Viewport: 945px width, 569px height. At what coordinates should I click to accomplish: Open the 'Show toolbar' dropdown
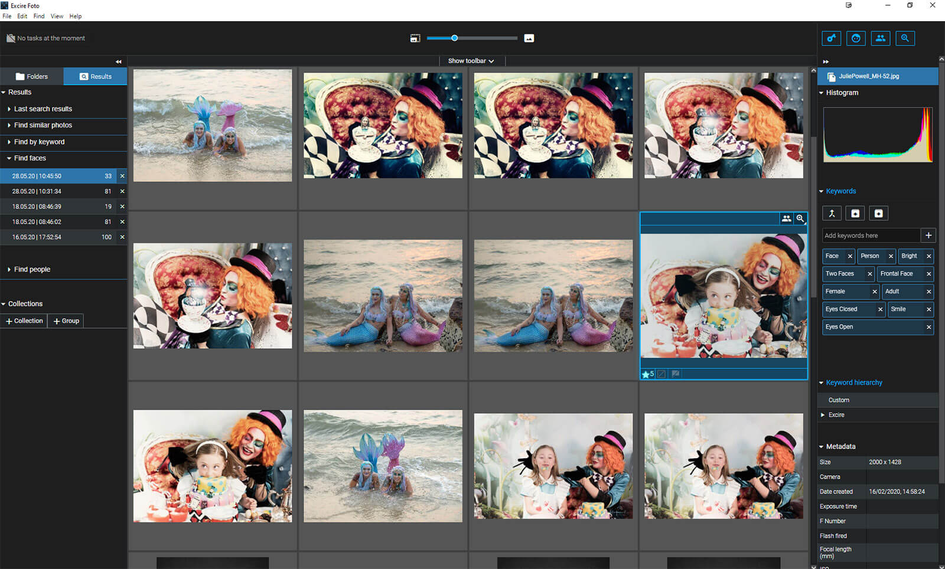coord(471,61)
